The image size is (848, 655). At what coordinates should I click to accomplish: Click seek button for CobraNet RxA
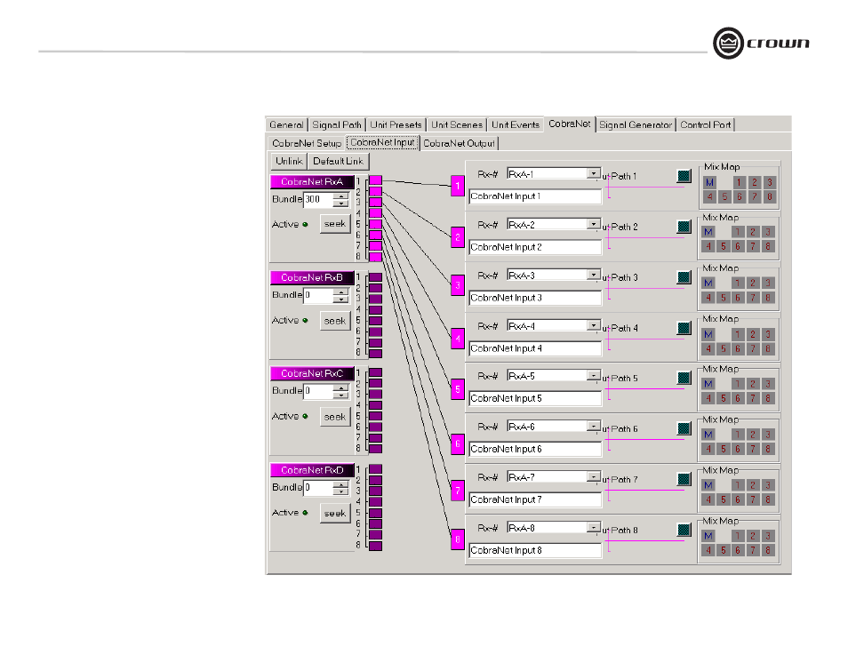[x=335, y=224]
